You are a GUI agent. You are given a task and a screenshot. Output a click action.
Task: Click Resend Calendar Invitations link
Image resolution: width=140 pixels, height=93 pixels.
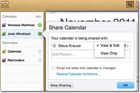point(79,74)
